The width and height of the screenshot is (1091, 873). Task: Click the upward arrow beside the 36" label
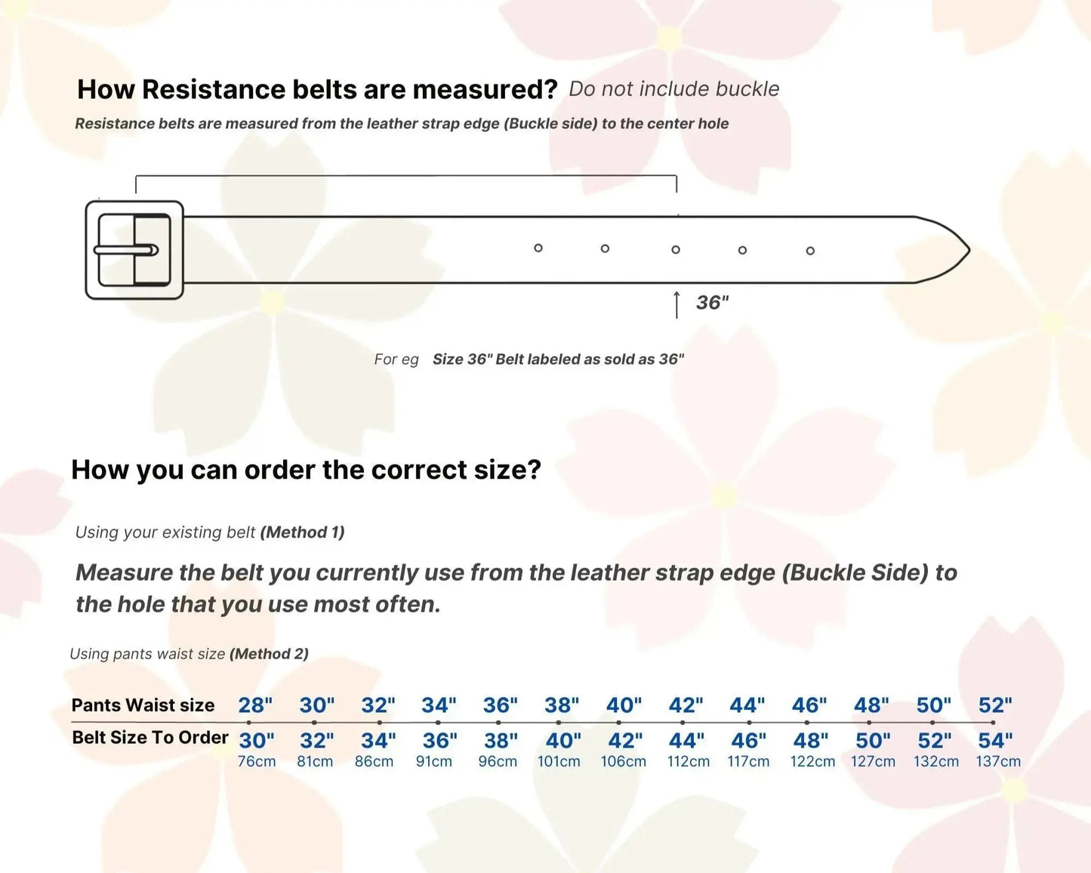click(x=676, y=304)
